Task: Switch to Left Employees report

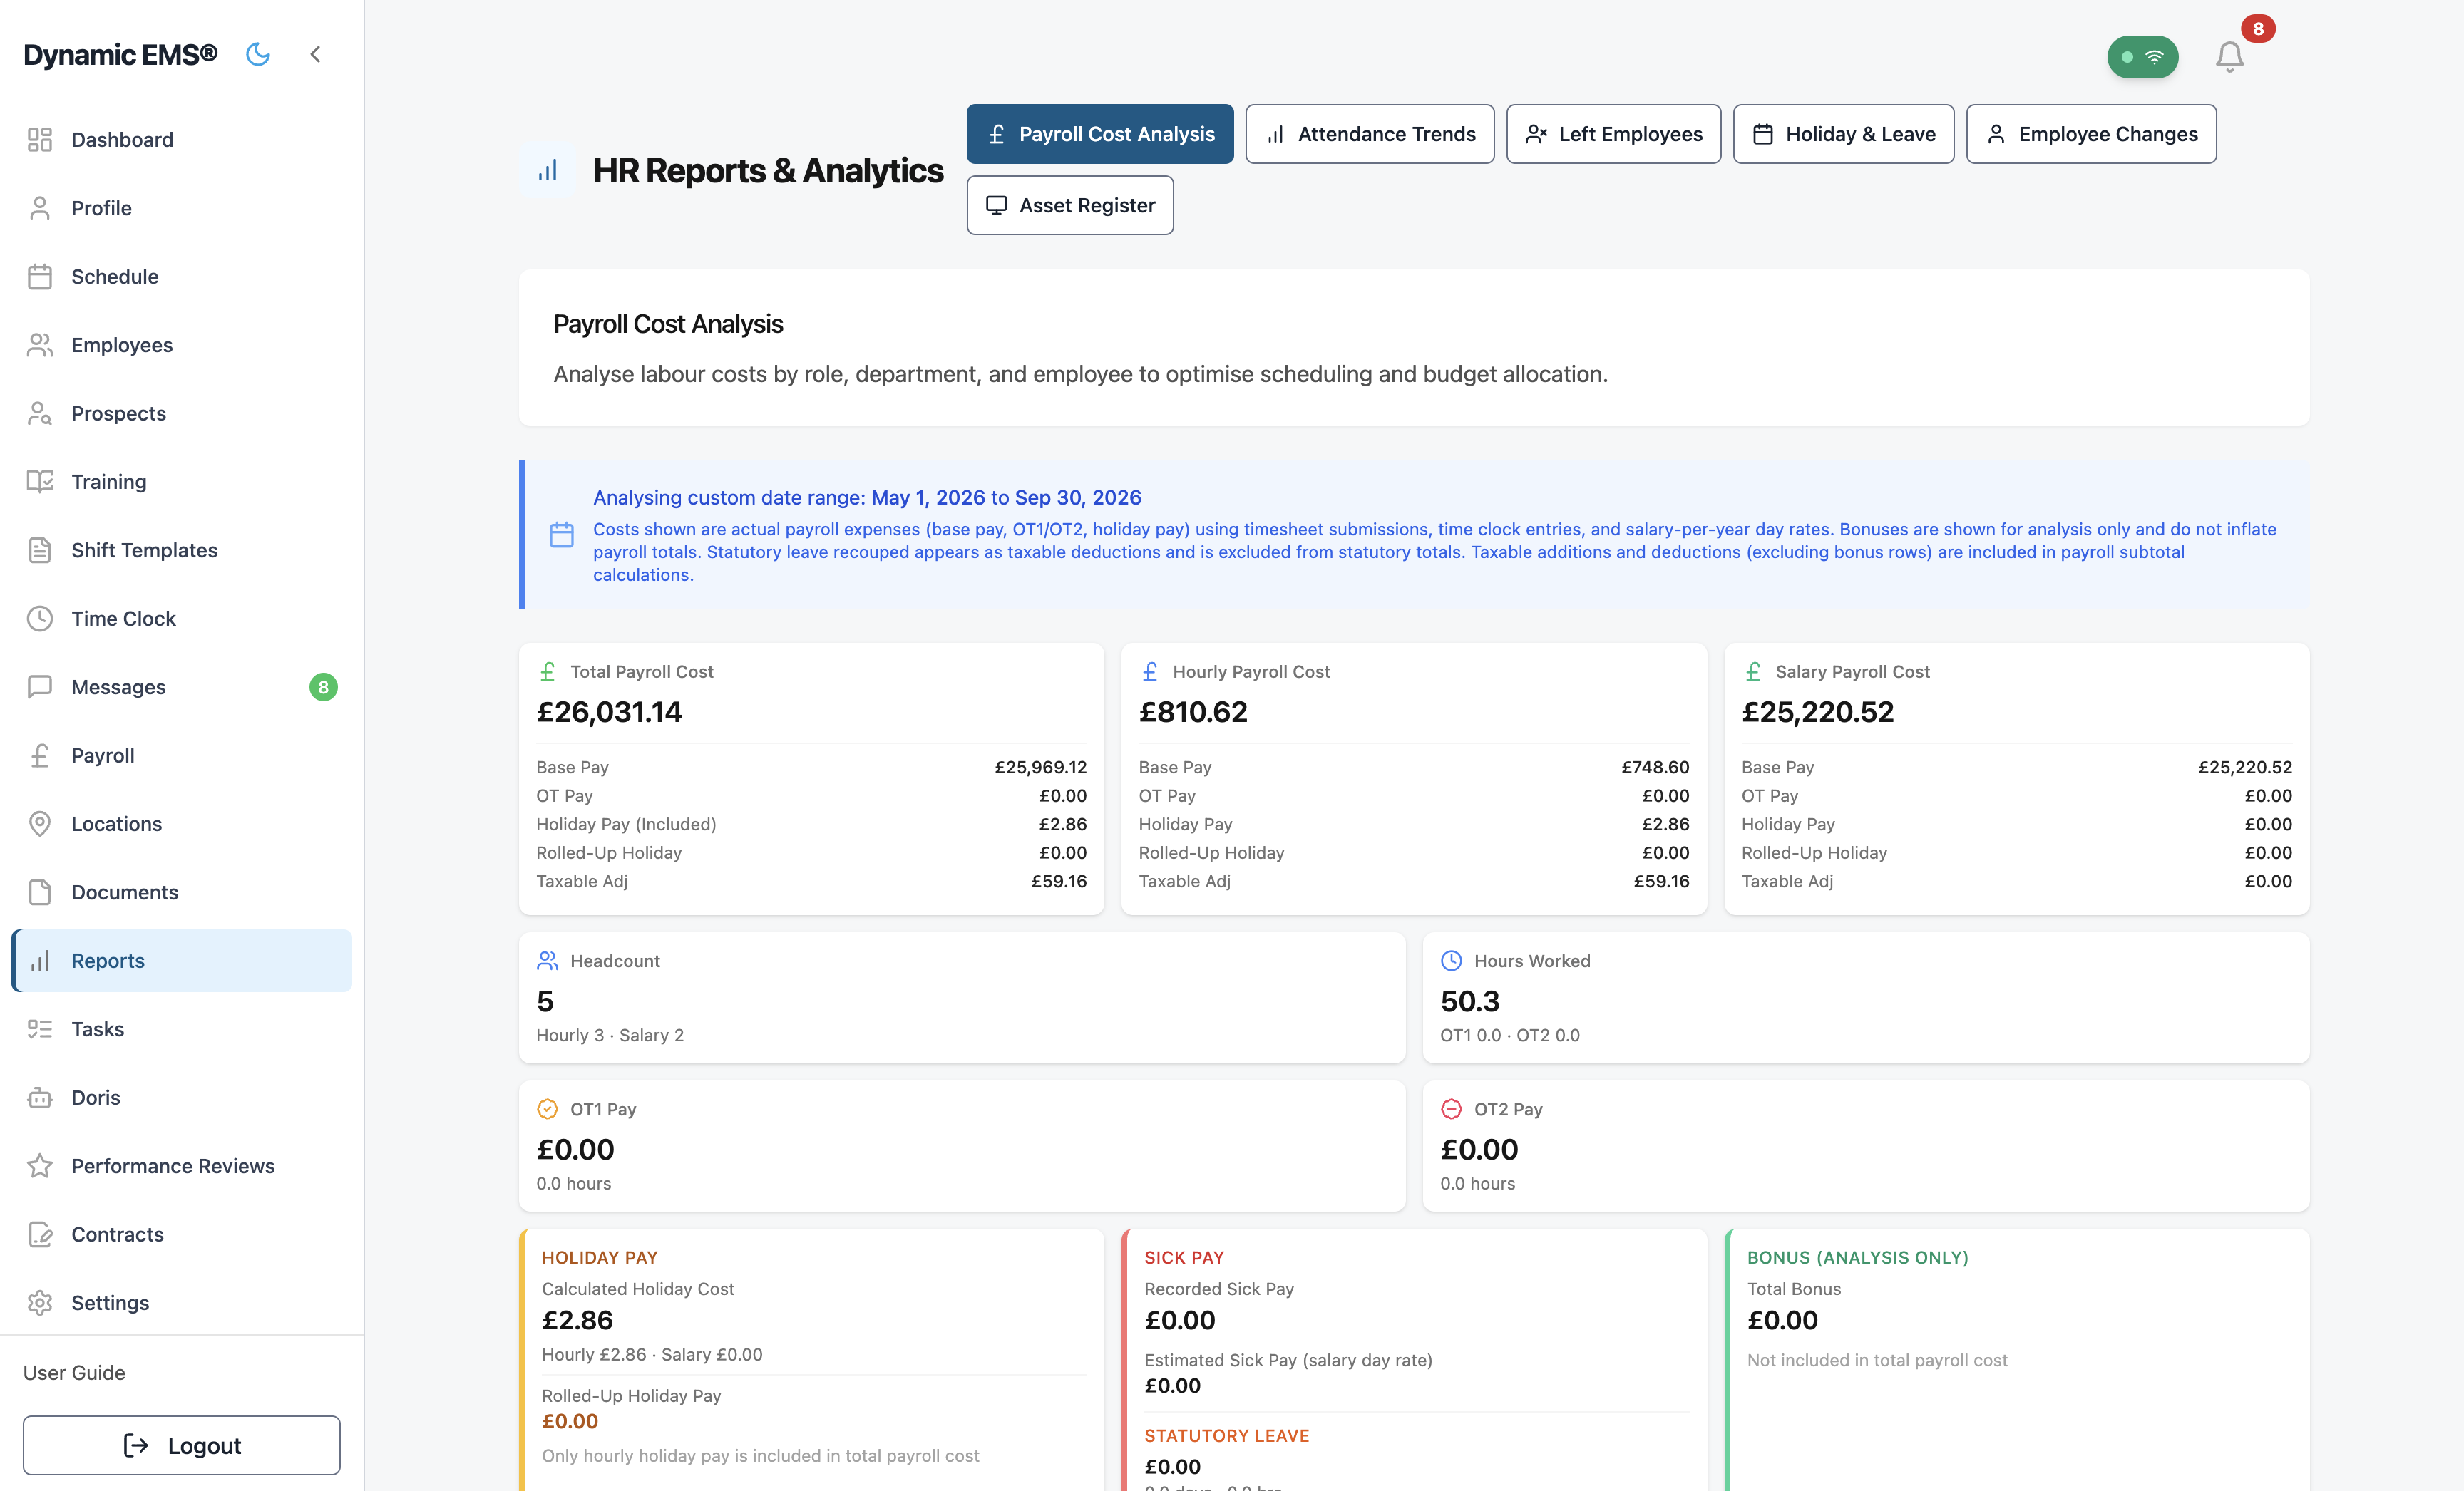Action: click(1614, 134)
